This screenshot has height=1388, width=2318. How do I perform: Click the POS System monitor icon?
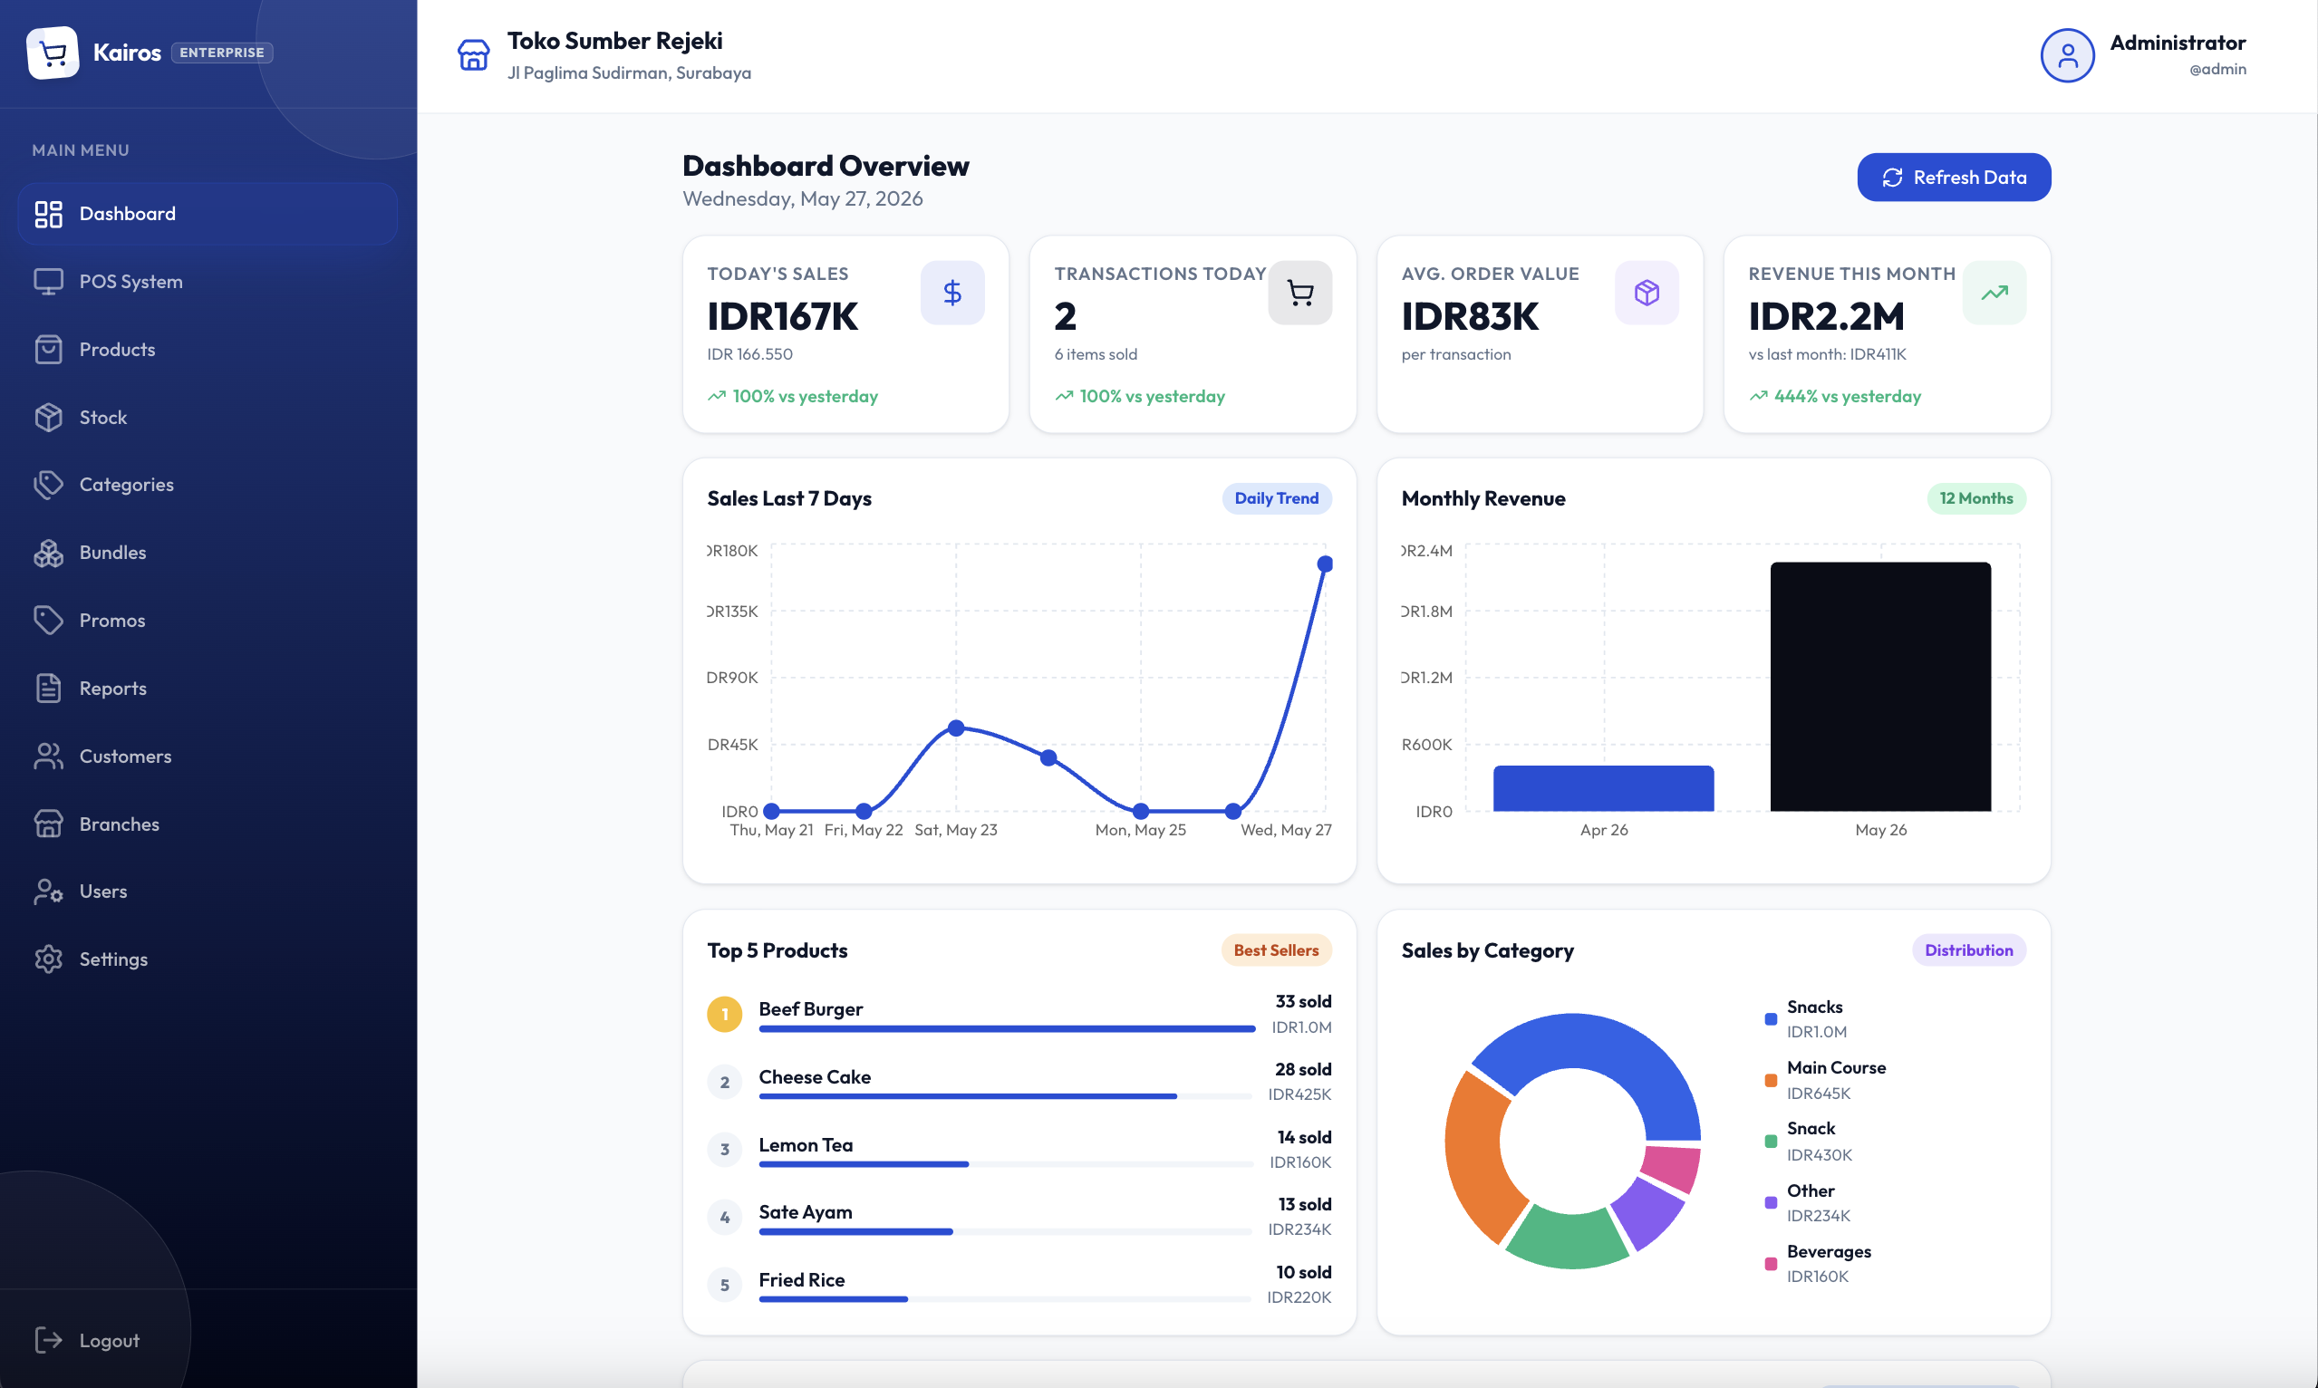[x=49, y=282]
